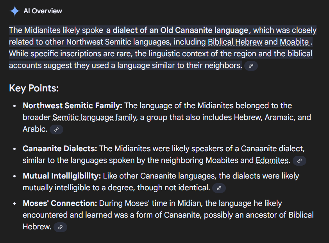Click the word 'Aramaic' in first bullet
The width and height of the screenshot is (329, 243).
coord(281,117)
